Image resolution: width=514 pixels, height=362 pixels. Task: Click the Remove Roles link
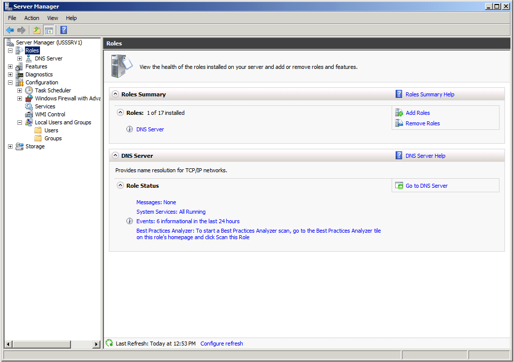tap(423, 123)
